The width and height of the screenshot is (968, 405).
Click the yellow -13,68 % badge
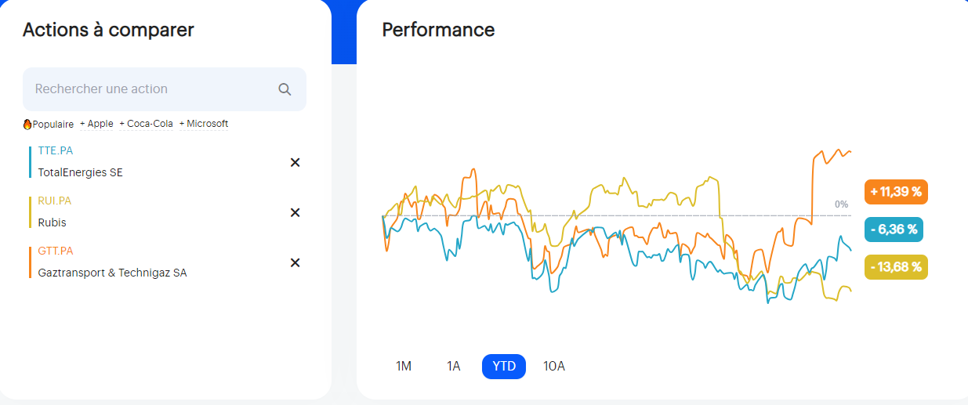(896, 266)
